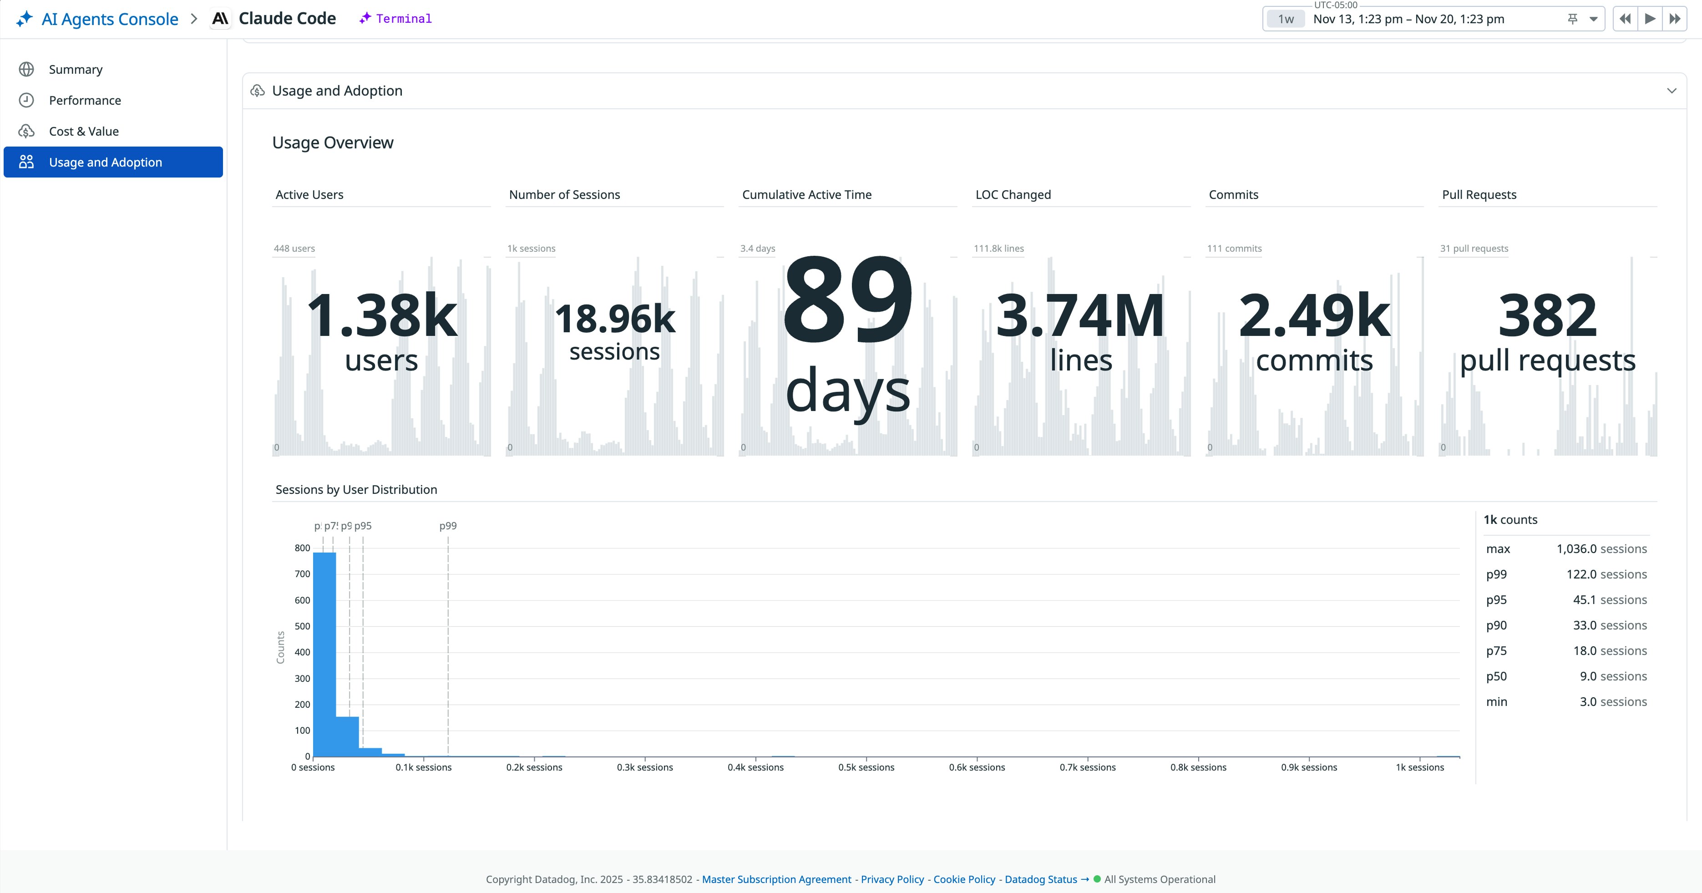Open the Master Subscription Agreement link
The image size is (1702, 893).
click(x=776, y=879)
